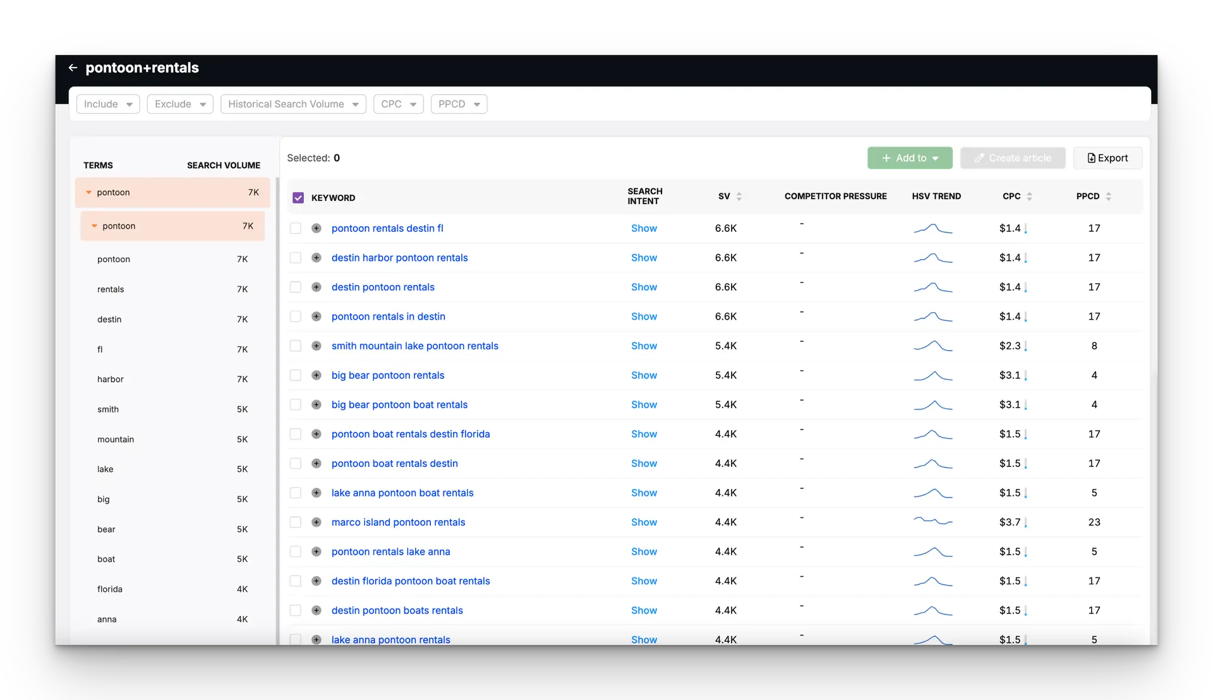Image resolution: width=1213 pixels, height=700 pixels.
Task: Sort by CPC column arrows
Action: [1029, 196]
